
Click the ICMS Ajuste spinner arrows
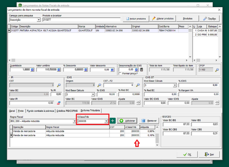pyautogui.click(x=138, y=103)
